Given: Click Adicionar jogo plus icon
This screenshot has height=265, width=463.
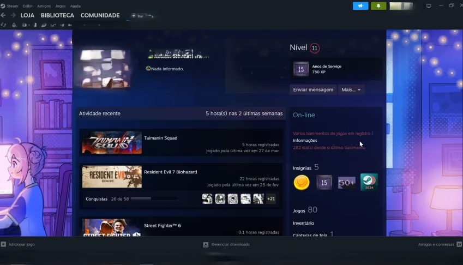Looking at the screenshot, I should (x=3, y=244).
